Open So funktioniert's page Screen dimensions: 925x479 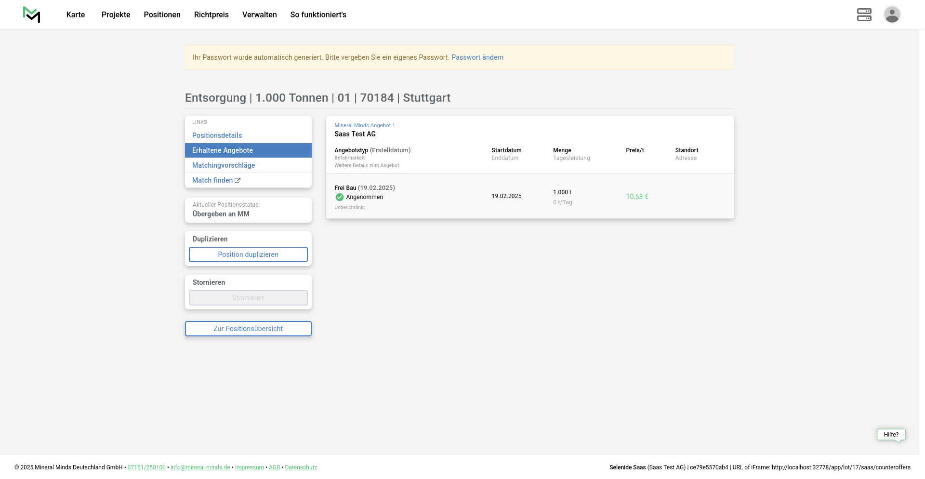click(318, 14)
